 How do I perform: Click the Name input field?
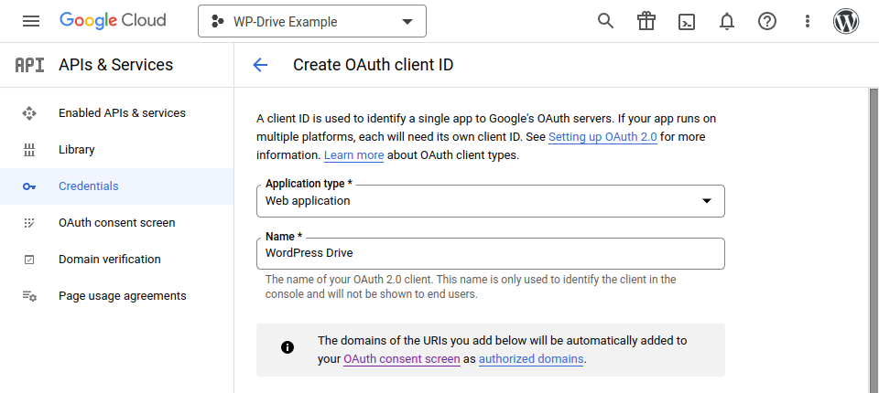[491, 254]
